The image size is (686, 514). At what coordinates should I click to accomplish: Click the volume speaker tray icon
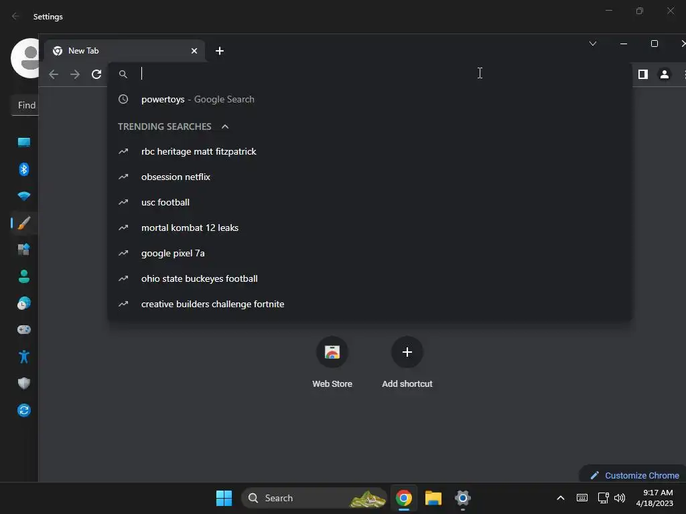click(x=620, y=498)
